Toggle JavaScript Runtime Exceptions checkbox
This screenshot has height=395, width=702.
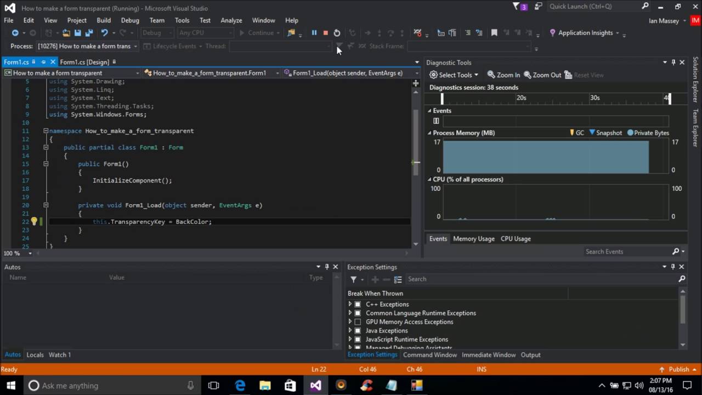click(358, 340)
